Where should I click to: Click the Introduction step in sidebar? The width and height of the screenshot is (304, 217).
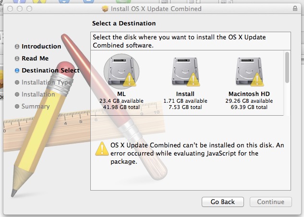click(41, 47)
